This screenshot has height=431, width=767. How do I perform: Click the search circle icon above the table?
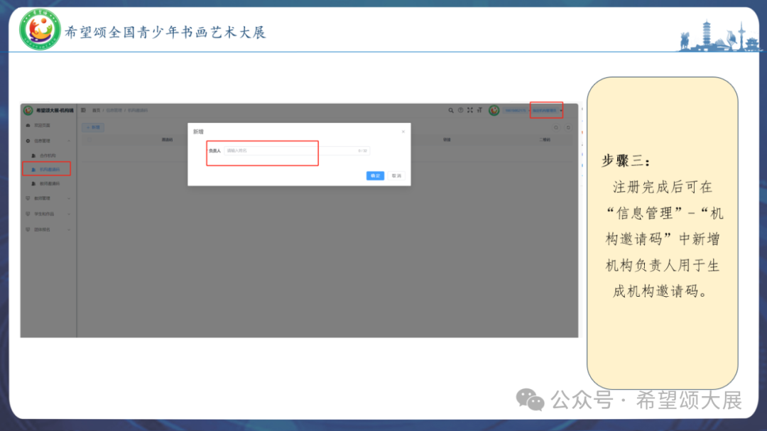557,128
